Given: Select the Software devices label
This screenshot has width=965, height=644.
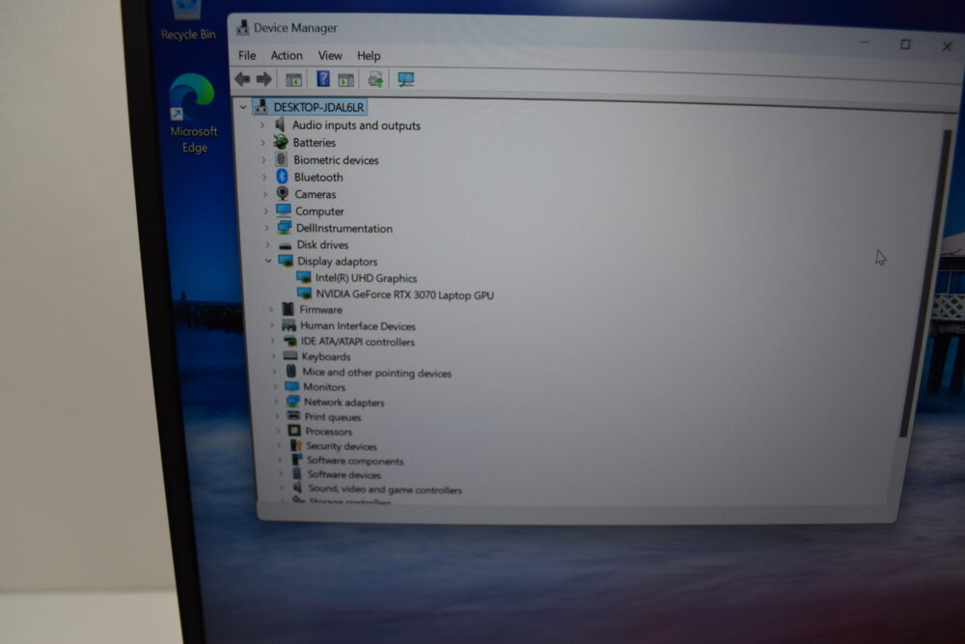Looking at the screenshot, I should point(345,475).
